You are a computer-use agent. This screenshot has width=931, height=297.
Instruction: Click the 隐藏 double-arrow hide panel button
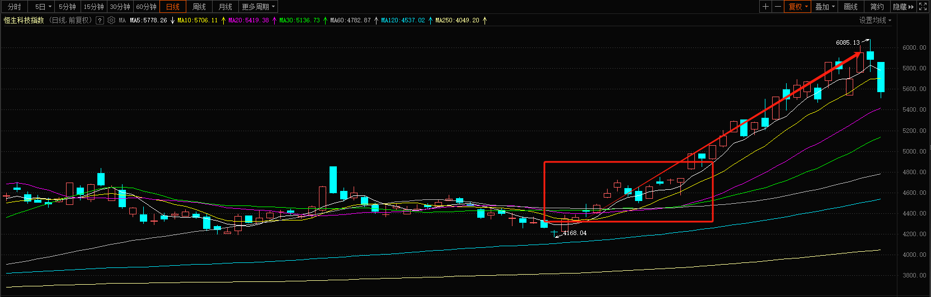coord(903,7)
